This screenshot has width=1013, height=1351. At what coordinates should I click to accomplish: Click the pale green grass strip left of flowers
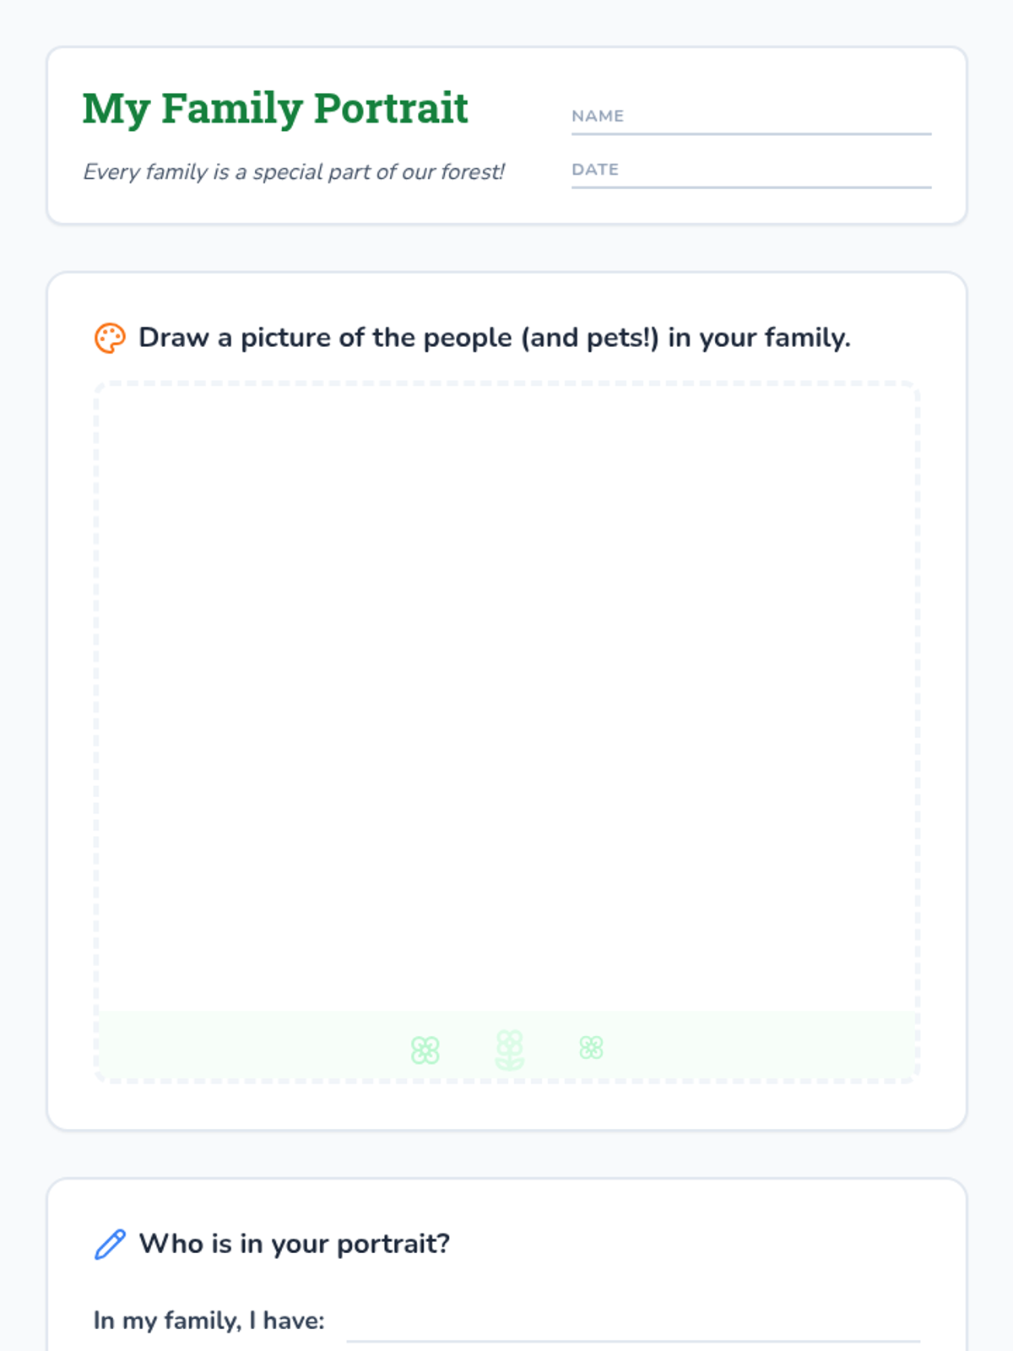point(253,1045)
